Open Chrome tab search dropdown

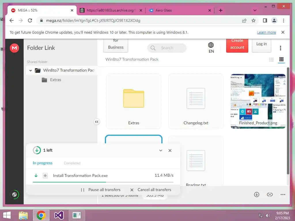coord(255,10)
